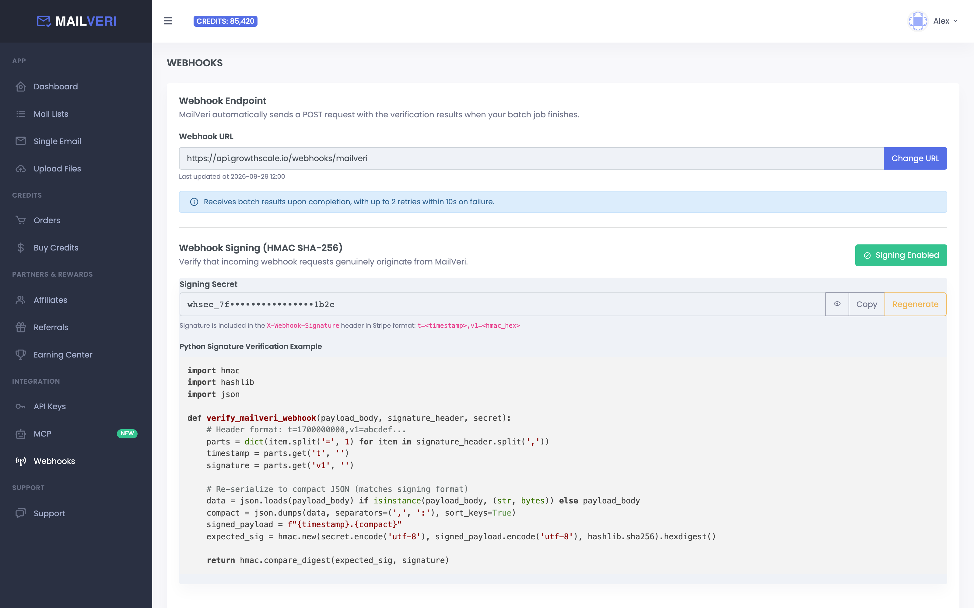Click the Webhooks antenna icon

(x=20, y=461)
